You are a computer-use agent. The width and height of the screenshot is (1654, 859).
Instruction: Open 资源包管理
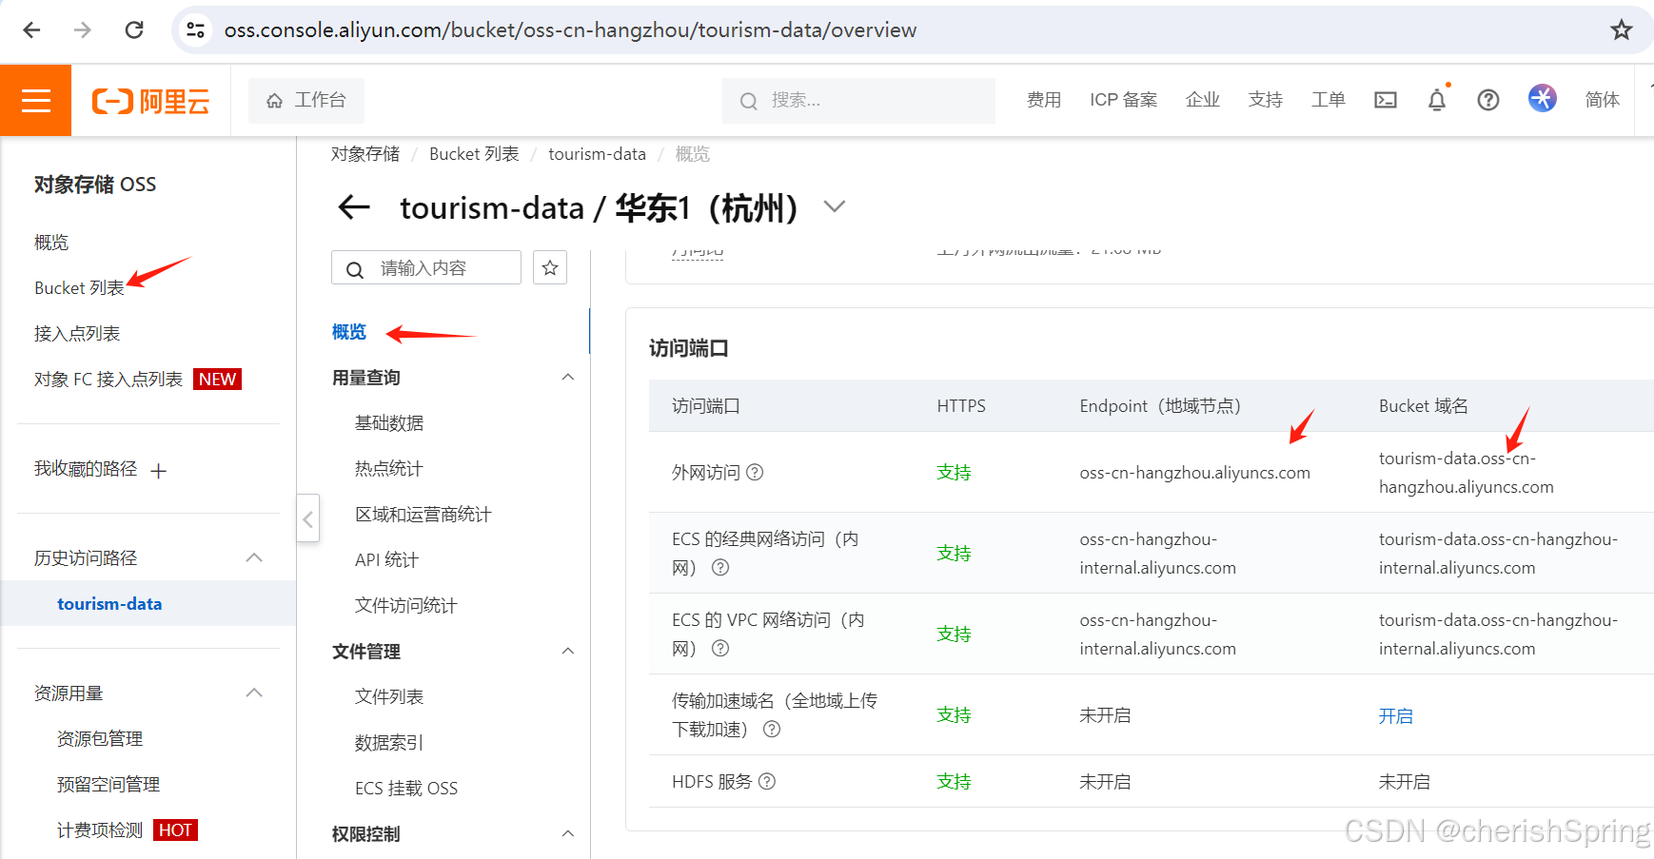click(x=100, y=739)
